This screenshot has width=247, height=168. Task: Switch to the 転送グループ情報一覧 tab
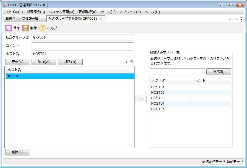pos(25,19)
